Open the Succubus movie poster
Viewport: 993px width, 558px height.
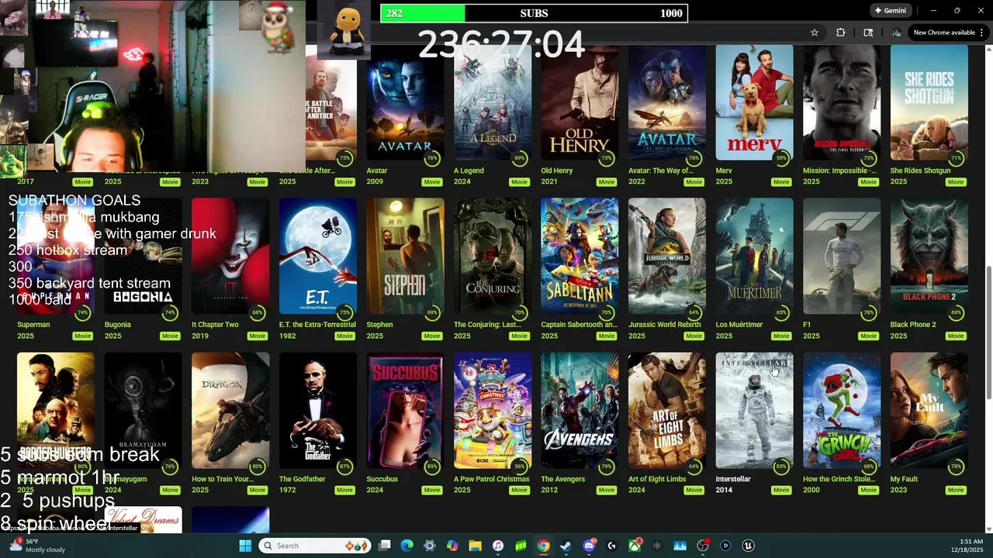(405, 411)
